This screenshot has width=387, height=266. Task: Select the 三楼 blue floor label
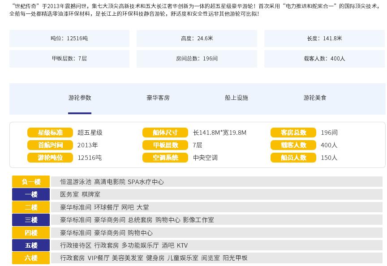[x=31, y=220]
